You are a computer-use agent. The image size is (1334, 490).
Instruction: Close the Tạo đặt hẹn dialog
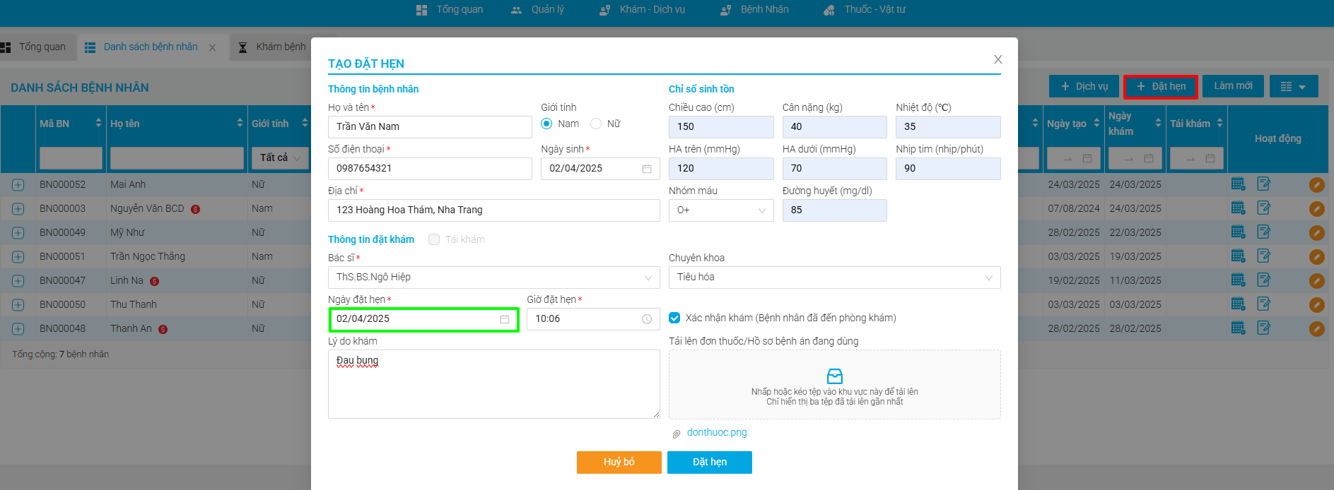[x=997, y=59]
